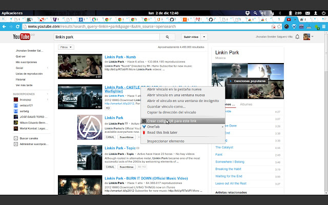
Task: Click the Subir video button
Action: (x=191, y=37)
